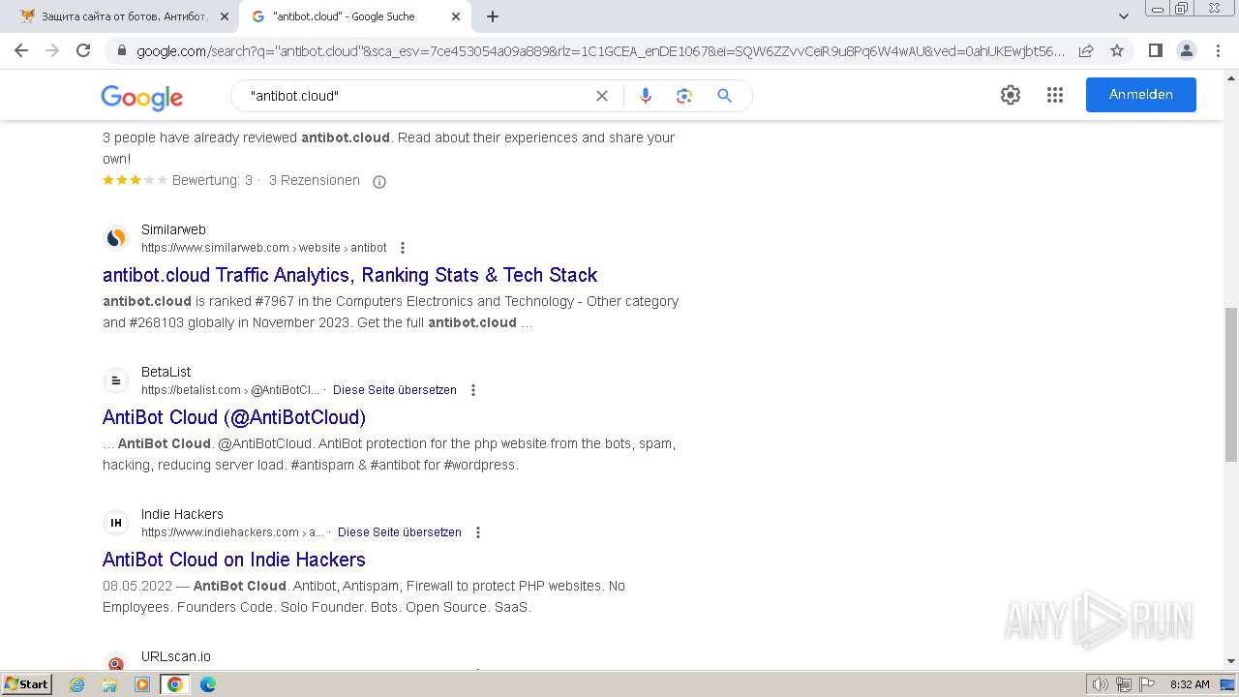Open options for Indie Hackers result
The image size is (1239, 697).
tap(478, 532)
